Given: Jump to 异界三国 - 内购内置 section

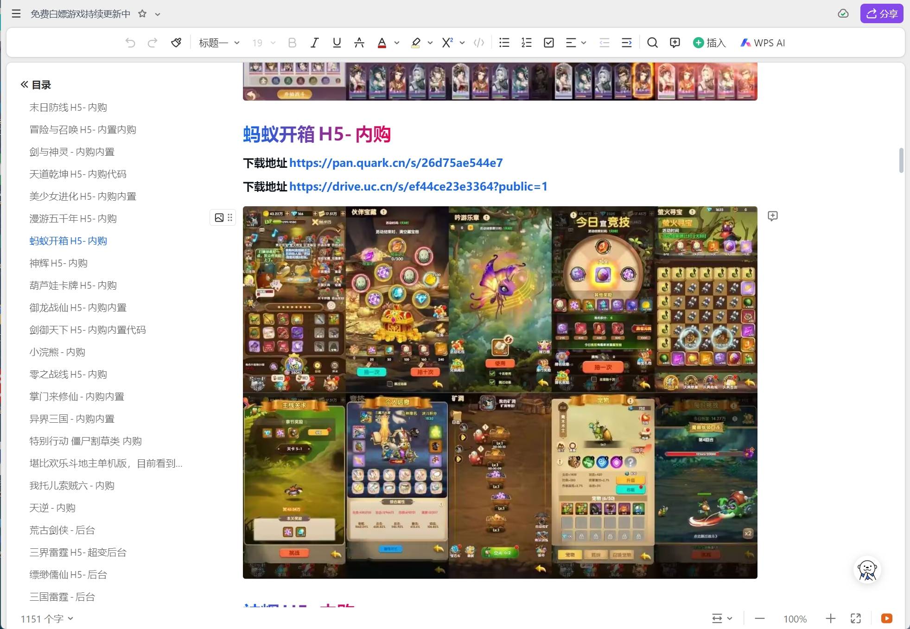Looking at the screenshot, I should tap(72, 419).
